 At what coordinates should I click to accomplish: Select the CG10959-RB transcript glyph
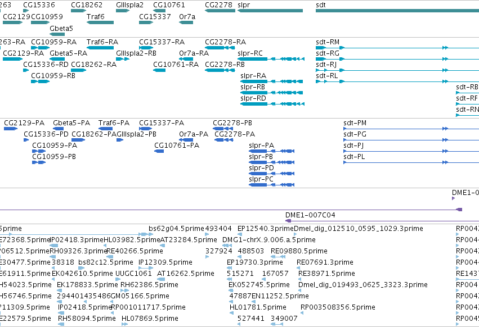(41, 81)
